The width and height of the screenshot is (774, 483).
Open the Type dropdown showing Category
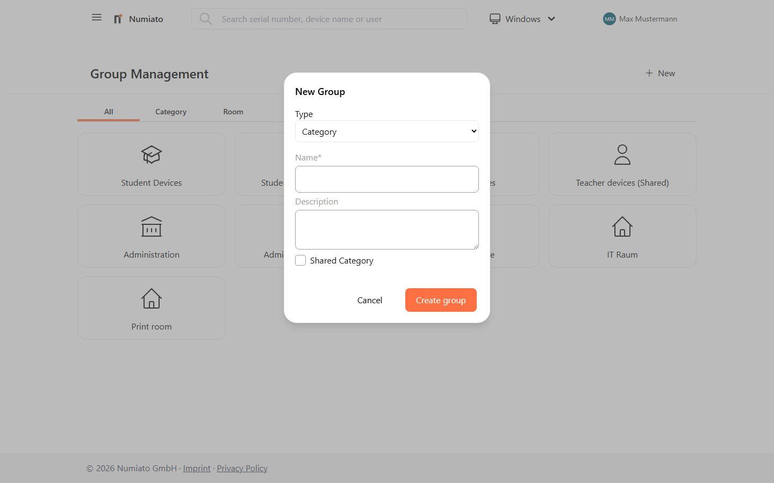(386, 131)
